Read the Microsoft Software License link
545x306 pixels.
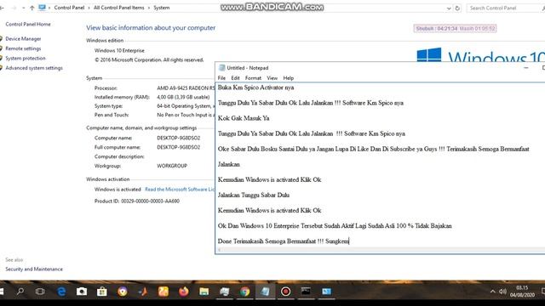click(x=180, y=190)
